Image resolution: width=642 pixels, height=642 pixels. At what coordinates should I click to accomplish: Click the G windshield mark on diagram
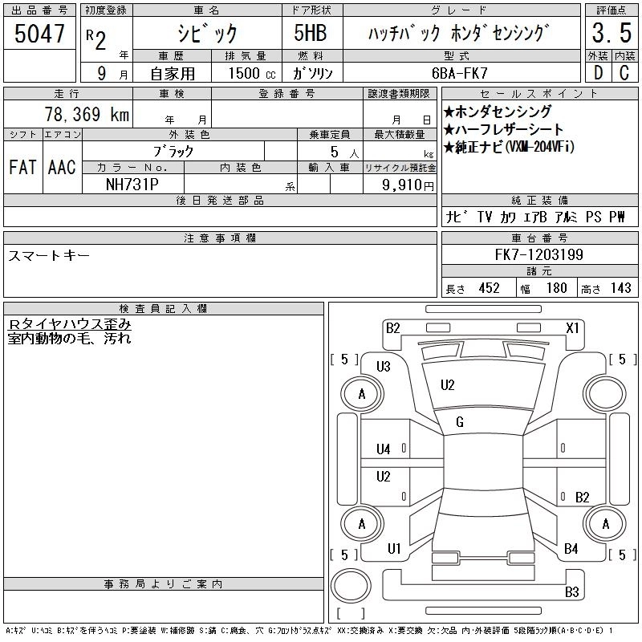pos(460,422)
